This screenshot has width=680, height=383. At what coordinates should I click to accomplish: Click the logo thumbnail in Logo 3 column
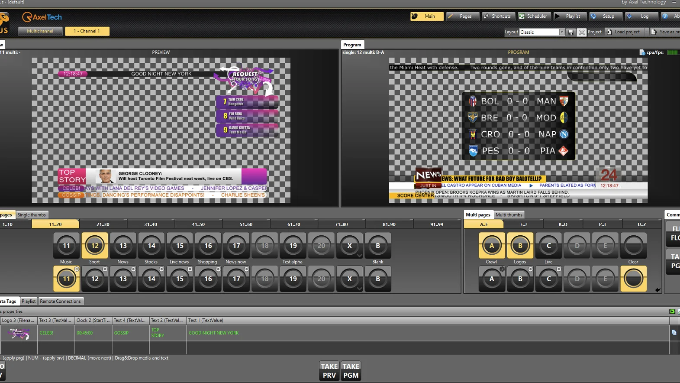click(19, 333)
